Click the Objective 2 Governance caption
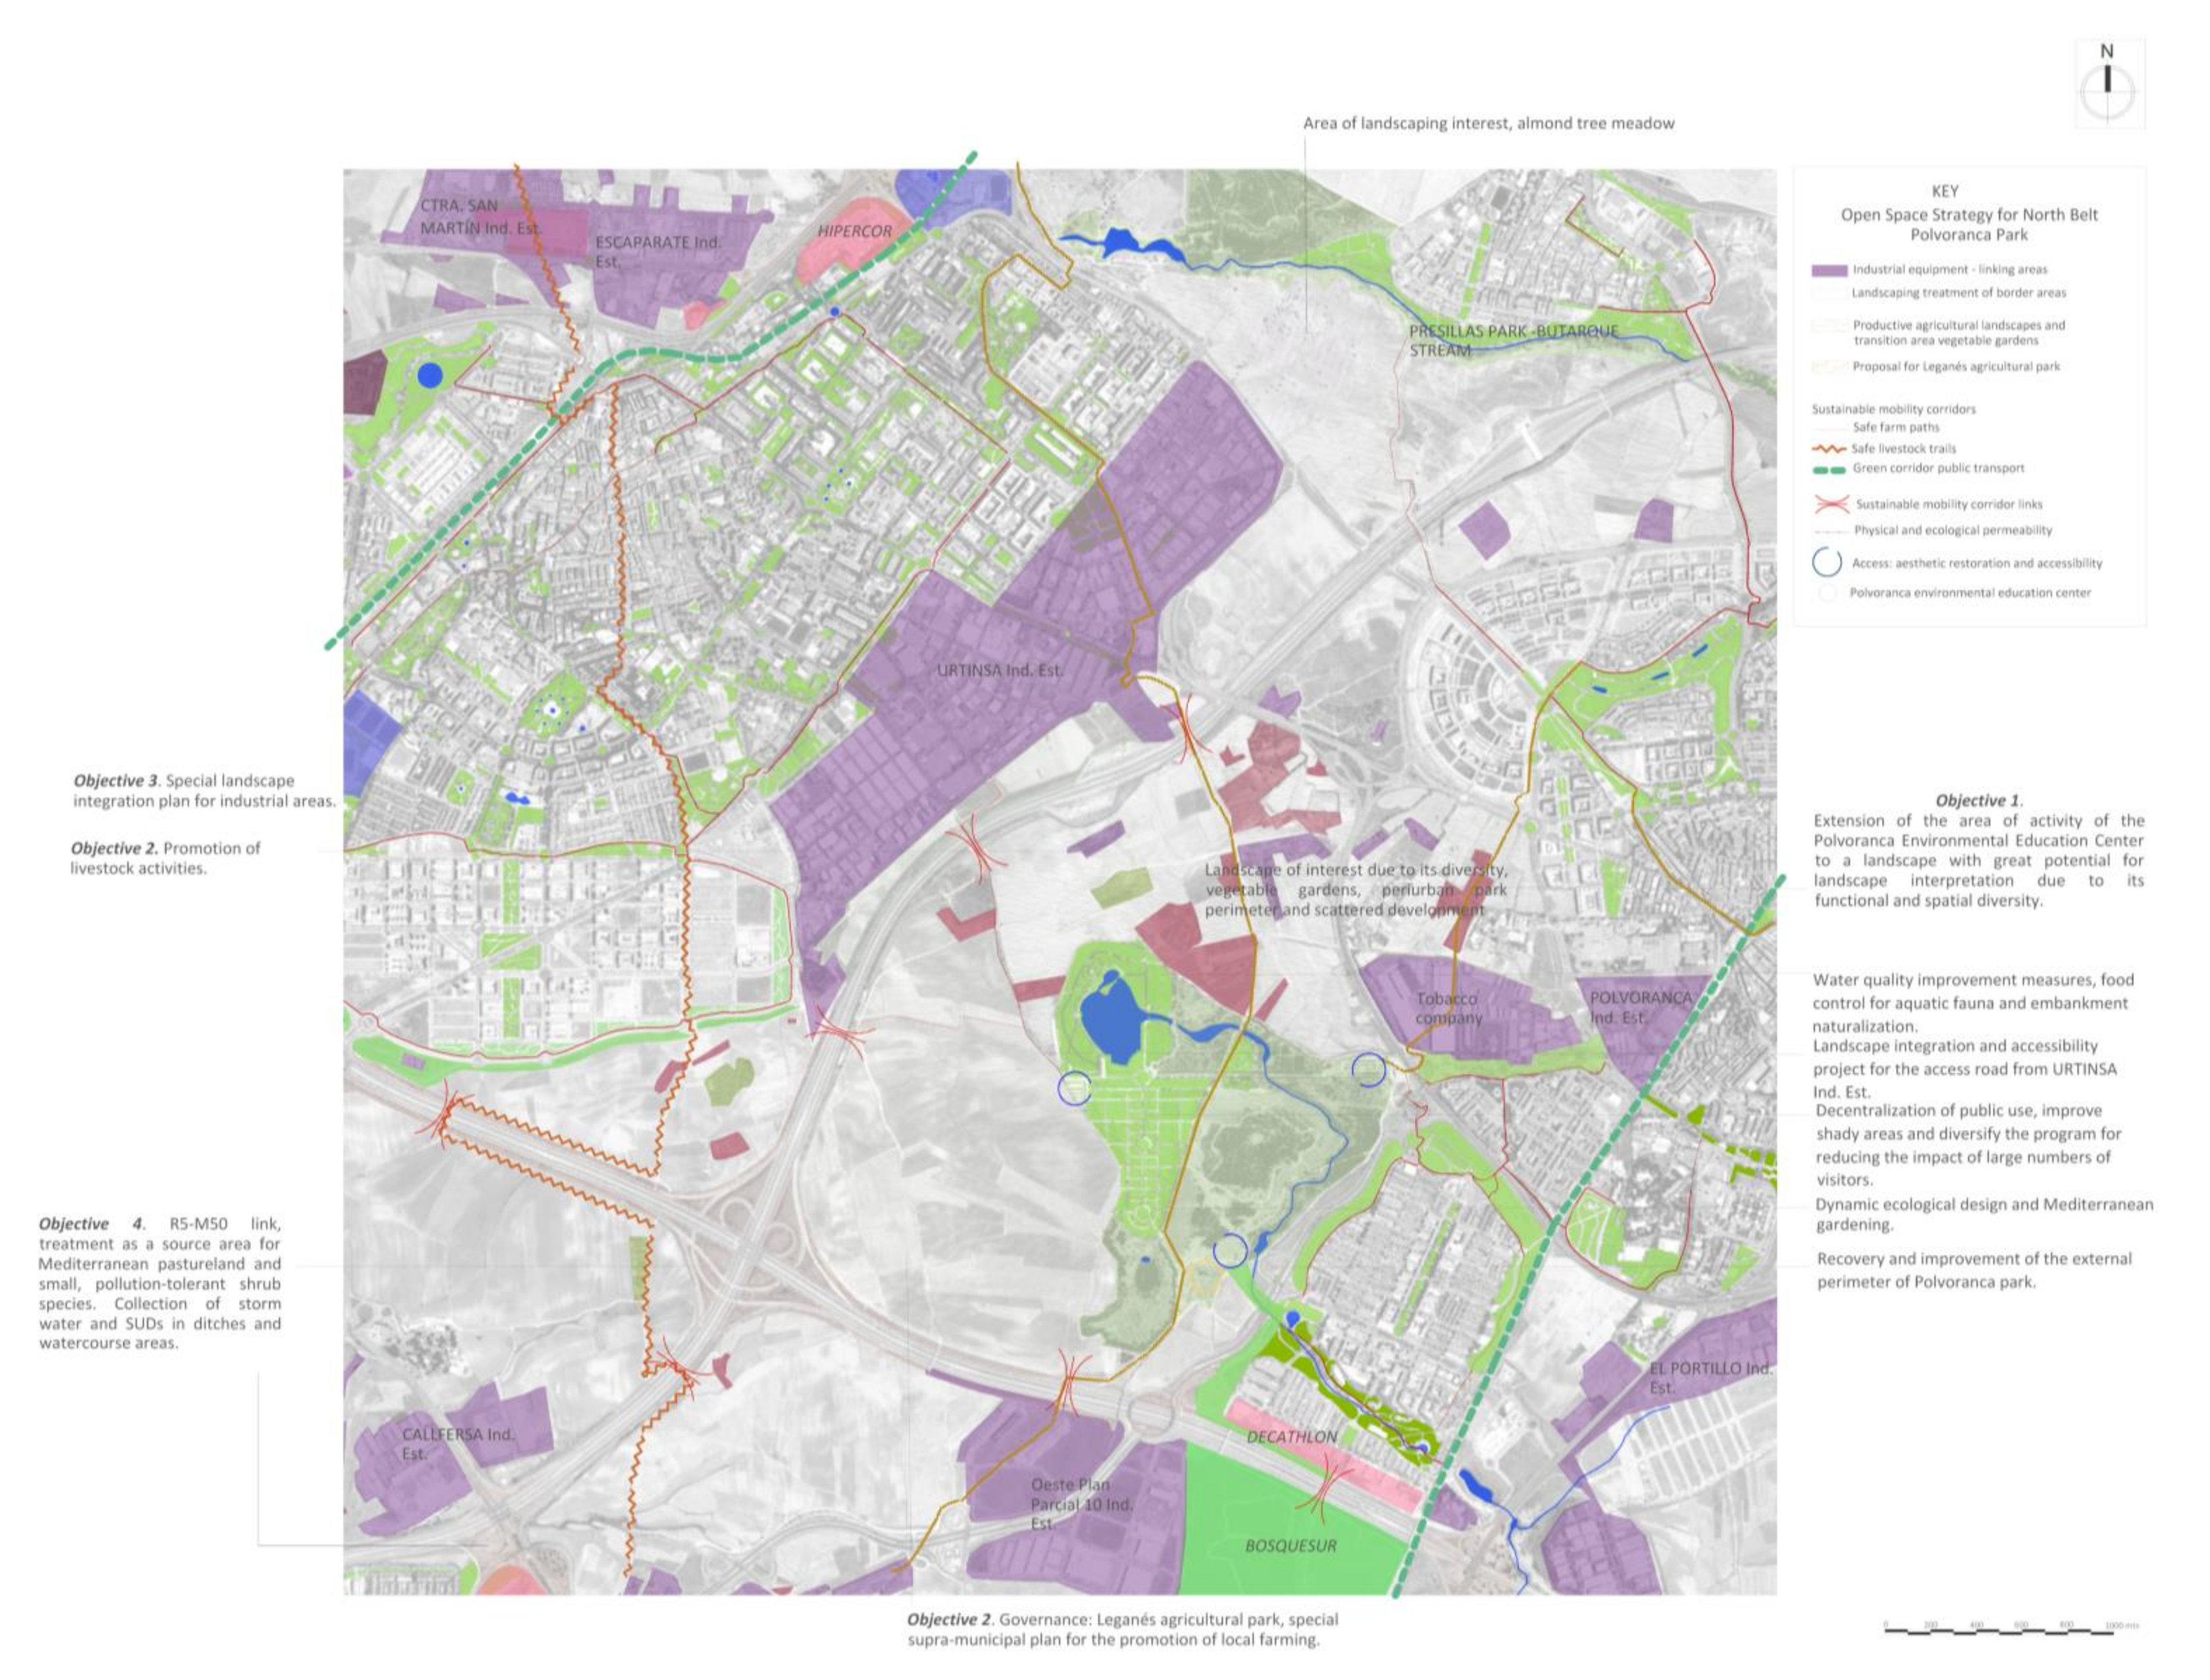This screenshot has width=2210, height=1680. coord(1122,1629)
